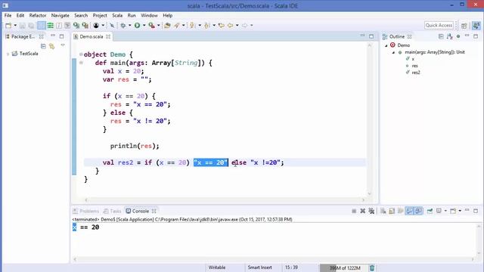Select the Demo.scala editor tab
The width and height of the screenshot is (484, 272).
[92, 37]
